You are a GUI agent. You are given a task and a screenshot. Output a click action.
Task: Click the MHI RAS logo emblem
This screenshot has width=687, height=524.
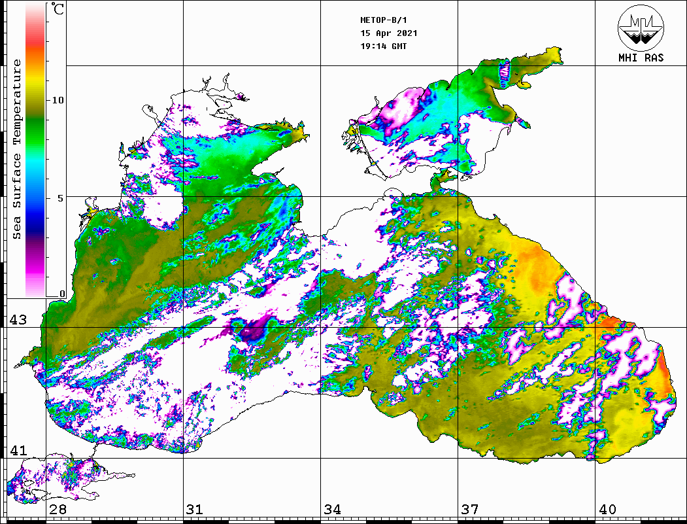[641, 27]
